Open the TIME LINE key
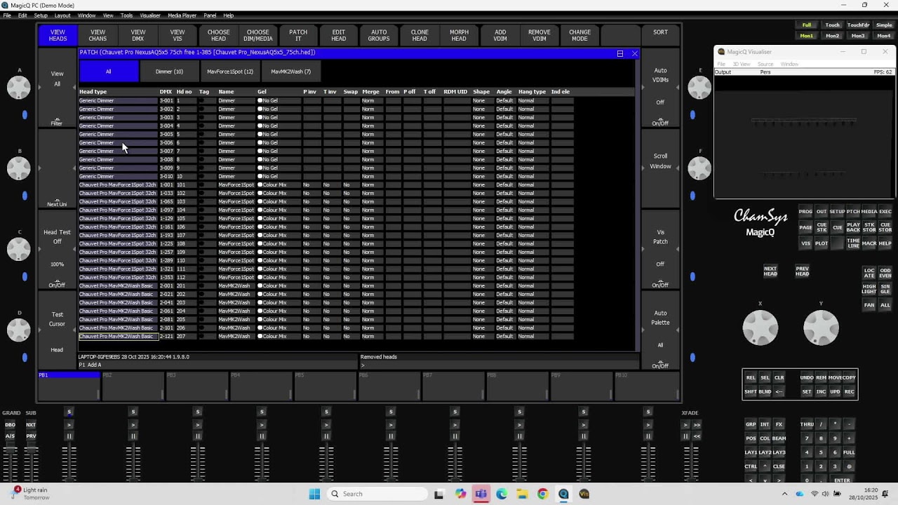The width and height of the screenshot is (898, 505). click(x=853, y=243)
